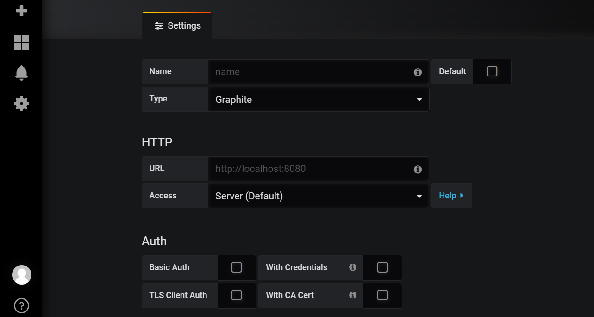594x317 pixels.
Task: Toggle the Default checkbox
Action: tap(492, 71)
